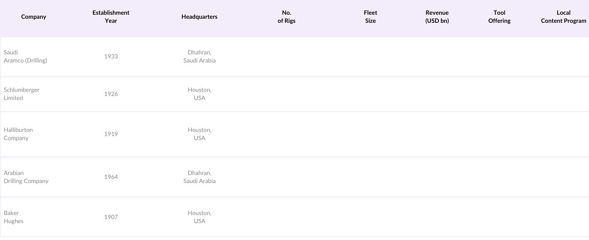Click the Revenue (USD bn) header
Screen dimensions: 589x240
pyautogui.click(x=437, y=17)
